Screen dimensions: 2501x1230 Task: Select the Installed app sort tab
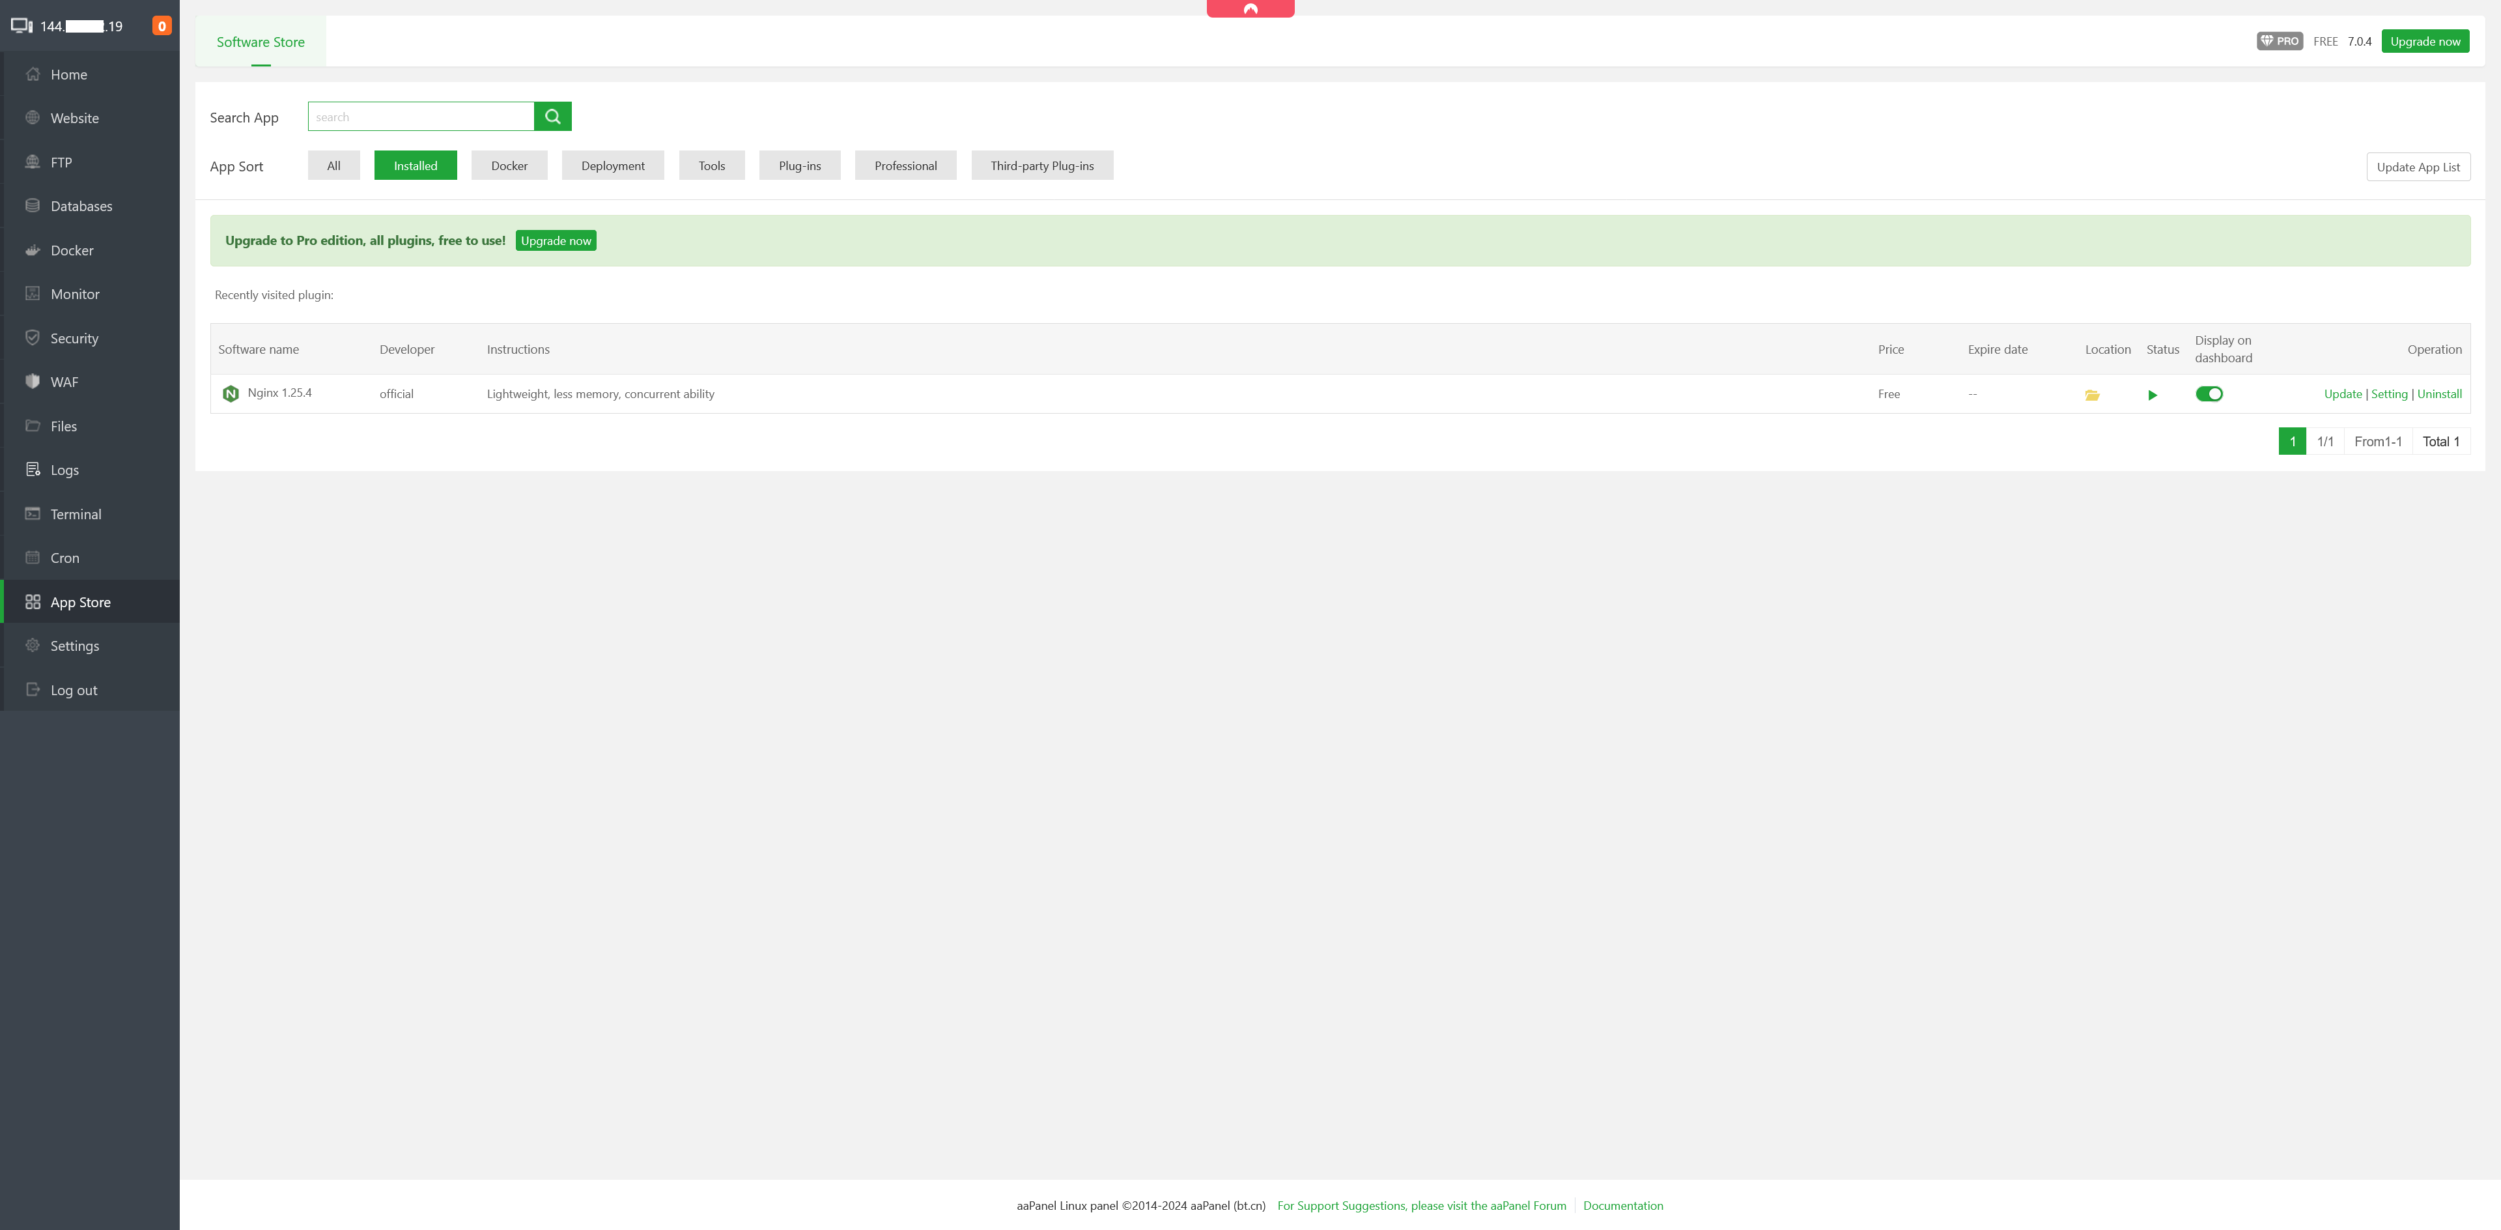[x=416, y=166]
